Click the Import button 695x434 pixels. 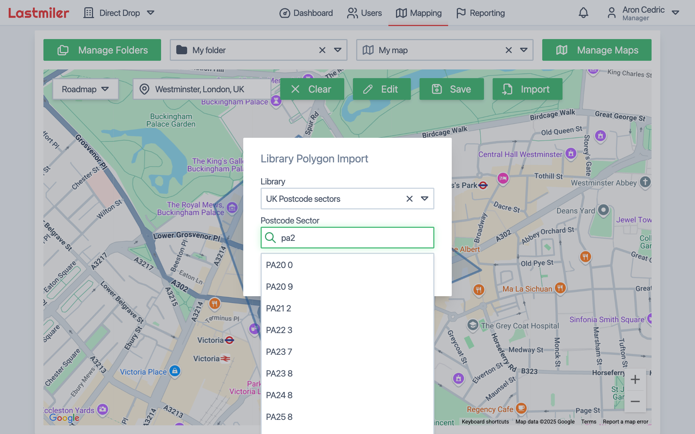coord(527,89)
